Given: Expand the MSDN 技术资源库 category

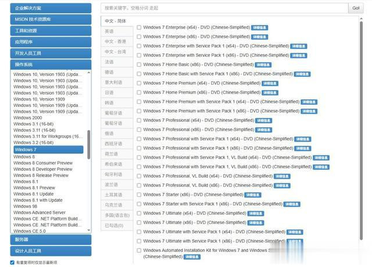Looking at the screenshot, I should [51, 19].
